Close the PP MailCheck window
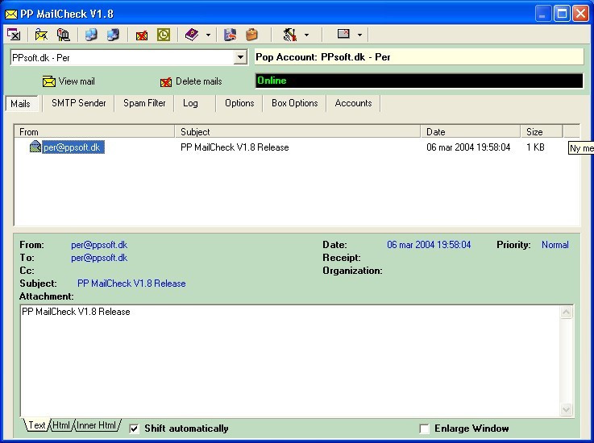Viewport: 594px width, 443px height. 580,14
